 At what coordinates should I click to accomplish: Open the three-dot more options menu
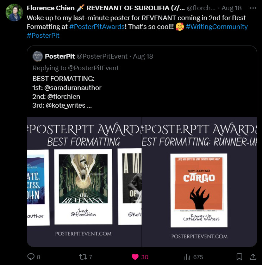253,8
